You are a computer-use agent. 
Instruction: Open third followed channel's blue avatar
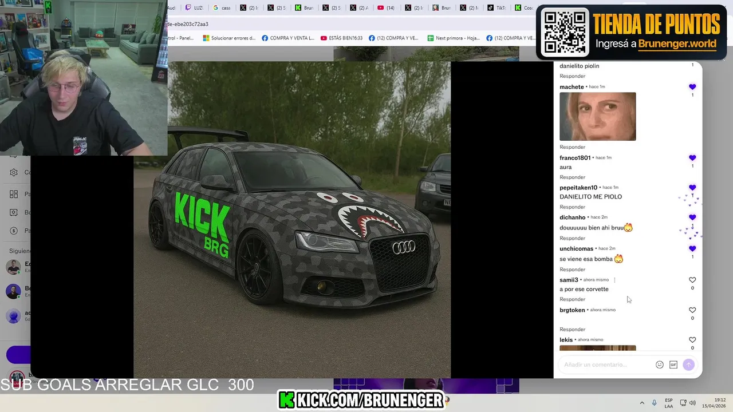tap(13, 316)
